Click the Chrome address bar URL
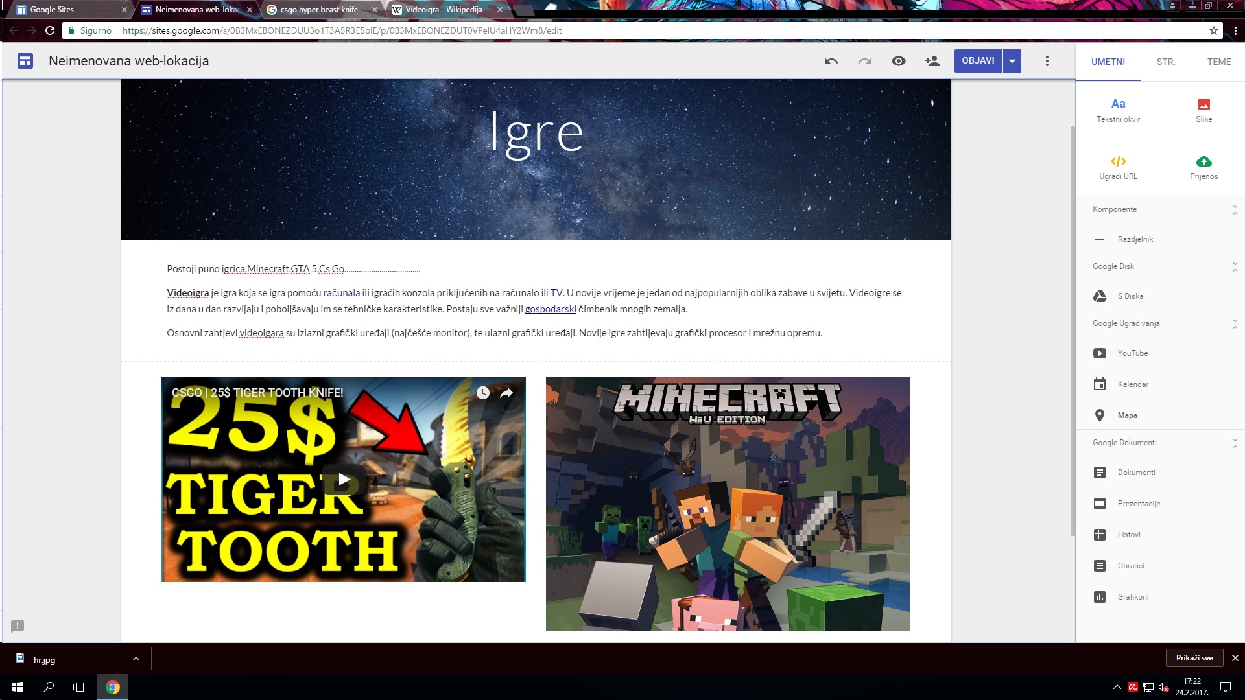 click(x=342, y=30)
